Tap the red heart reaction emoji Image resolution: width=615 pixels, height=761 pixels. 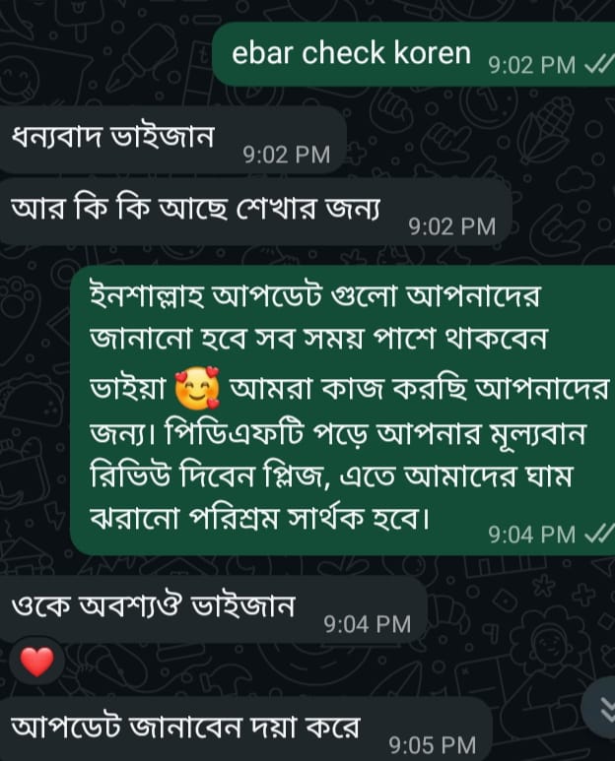coord(36,662)
